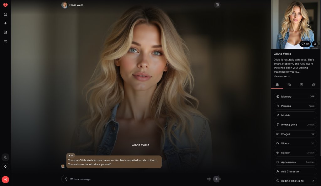Click Olivia Wells name in chat header

point(76,5)
